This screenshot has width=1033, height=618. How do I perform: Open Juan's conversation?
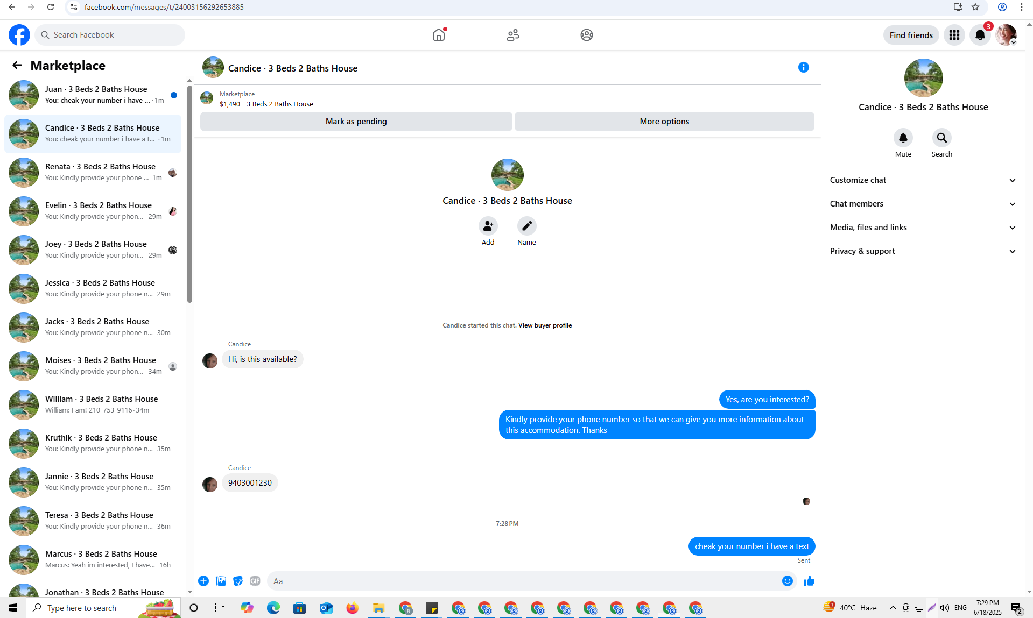[x=93, y=95]
